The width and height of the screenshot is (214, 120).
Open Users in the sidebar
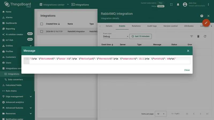point(8,63)
